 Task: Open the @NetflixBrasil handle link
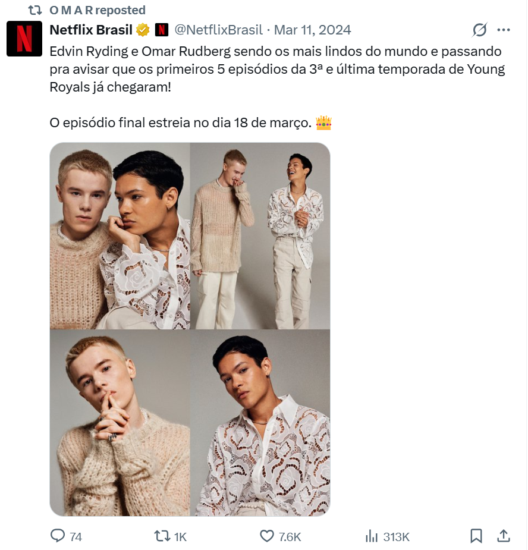click(219, 30)
